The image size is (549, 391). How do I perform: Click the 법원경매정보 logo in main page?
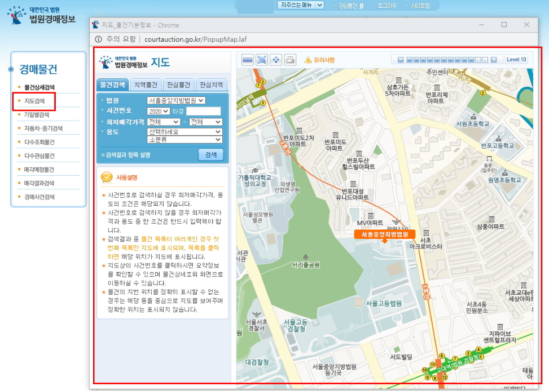point(41,15)
